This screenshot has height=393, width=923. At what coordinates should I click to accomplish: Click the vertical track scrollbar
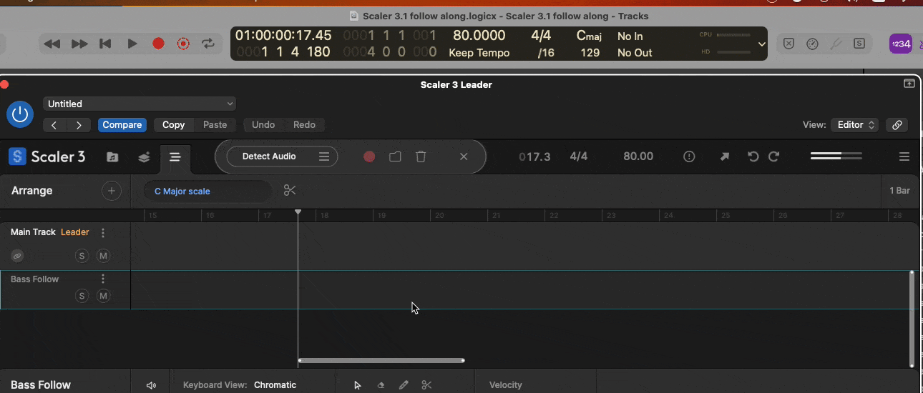(912, 319)
